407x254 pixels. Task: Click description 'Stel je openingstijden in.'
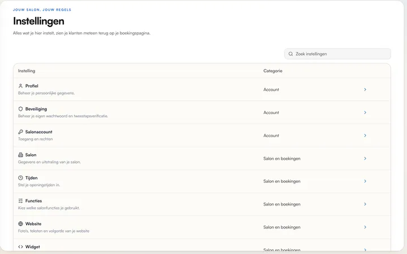39,185
